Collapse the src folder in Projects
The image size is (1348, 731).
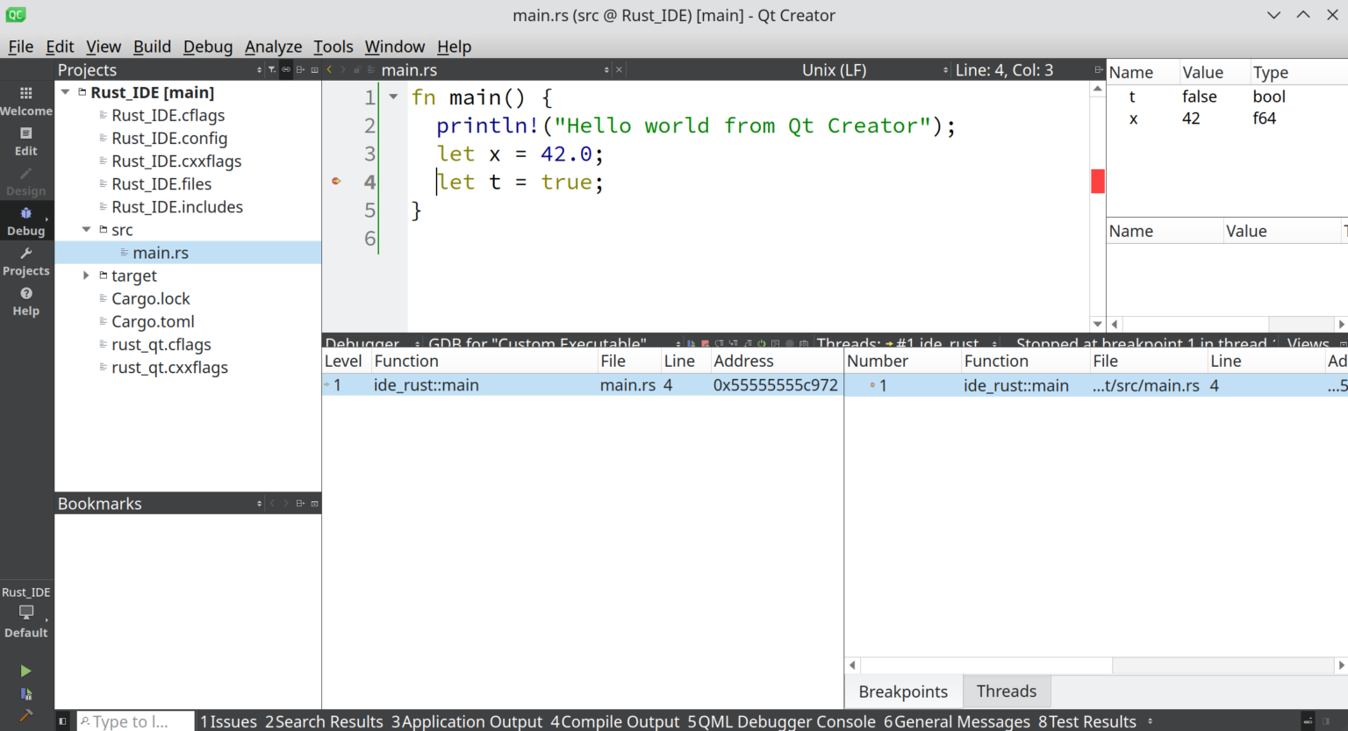85,229
